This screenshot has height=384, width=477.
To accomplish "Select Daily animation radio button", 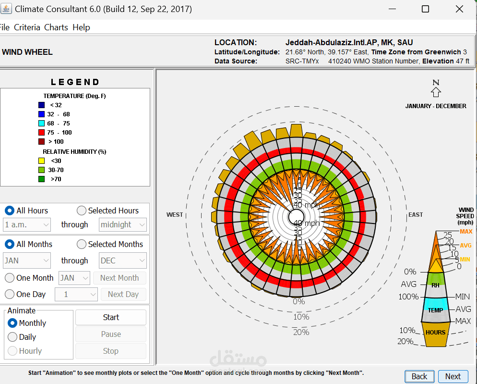I will tap(12, 337).
